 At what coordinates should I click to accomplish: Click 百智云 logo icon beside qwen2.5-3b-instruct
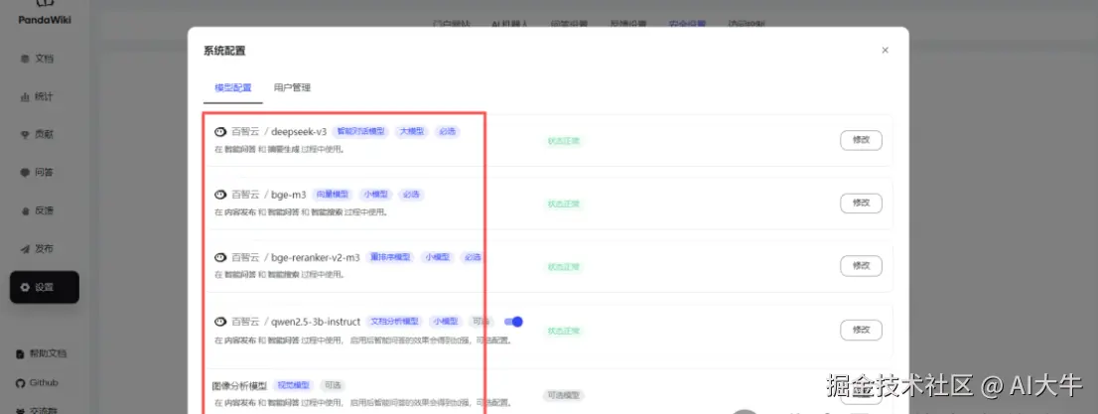point(219,322)
